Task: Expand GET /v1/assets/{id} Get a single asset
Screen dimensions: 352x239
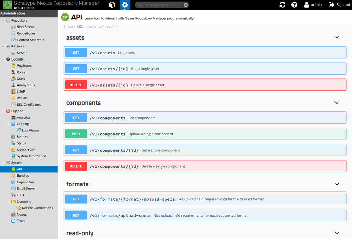Action: point(205,69)
